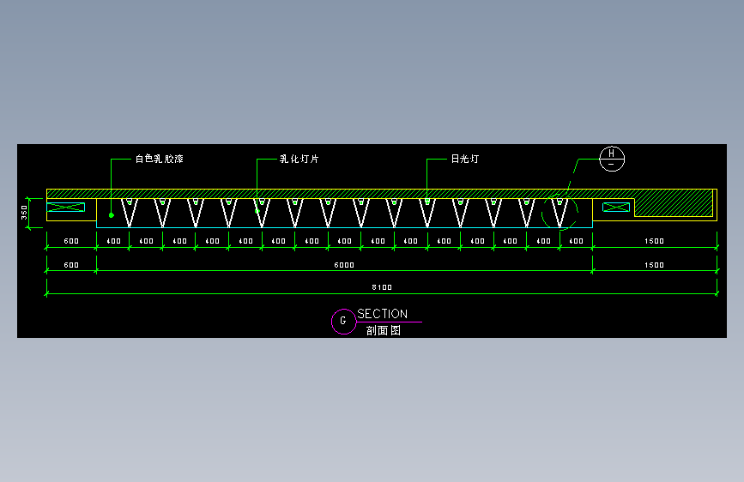Select the green dashed detail circle around lamp
This screenshot has width=744, height=482.
pos(560,212)
